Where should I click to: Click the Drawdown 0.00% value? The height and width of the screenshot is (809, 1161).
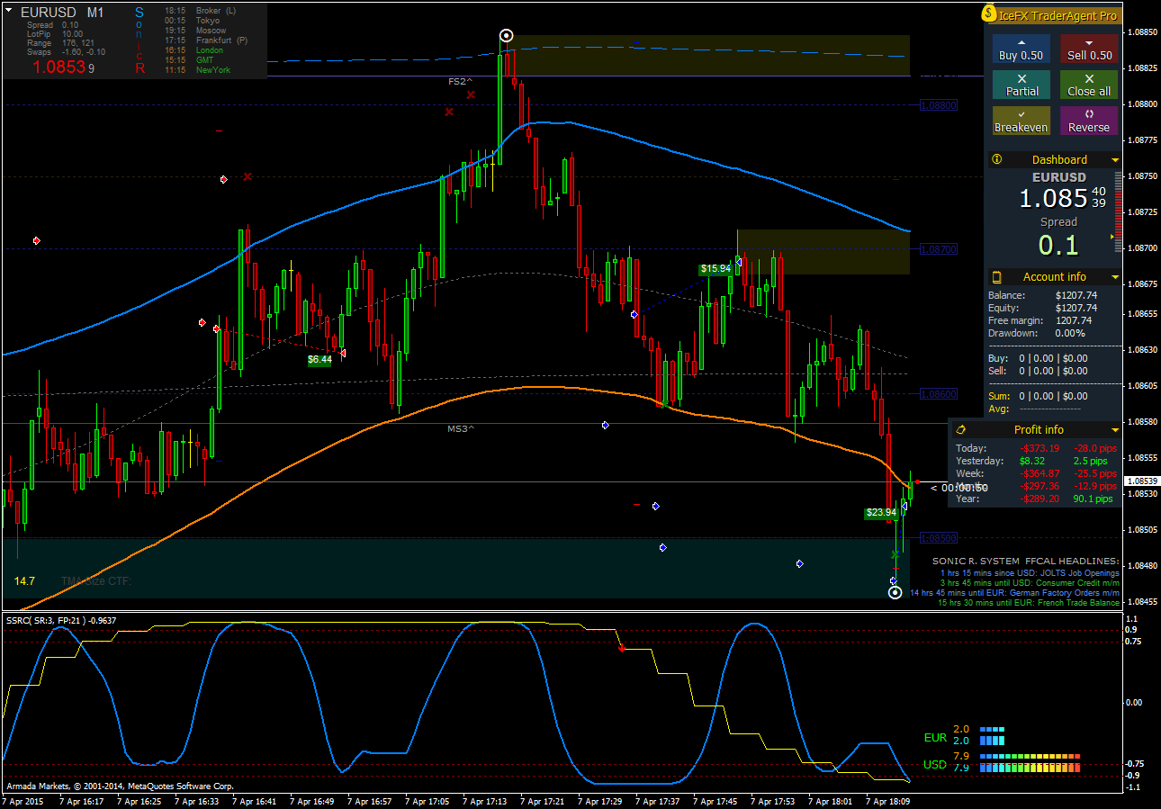pyautogui.click(x=1071, y=333)
